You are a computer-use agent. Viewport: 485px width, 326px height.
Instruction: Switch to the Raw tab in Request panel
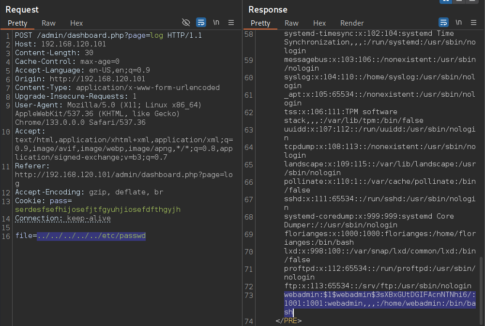[x=48, y=23]
